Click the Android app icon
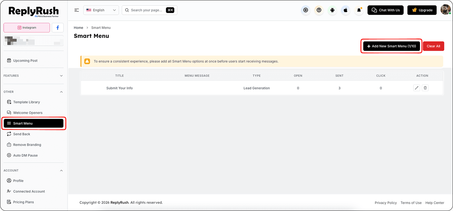 tap(332, 10)
